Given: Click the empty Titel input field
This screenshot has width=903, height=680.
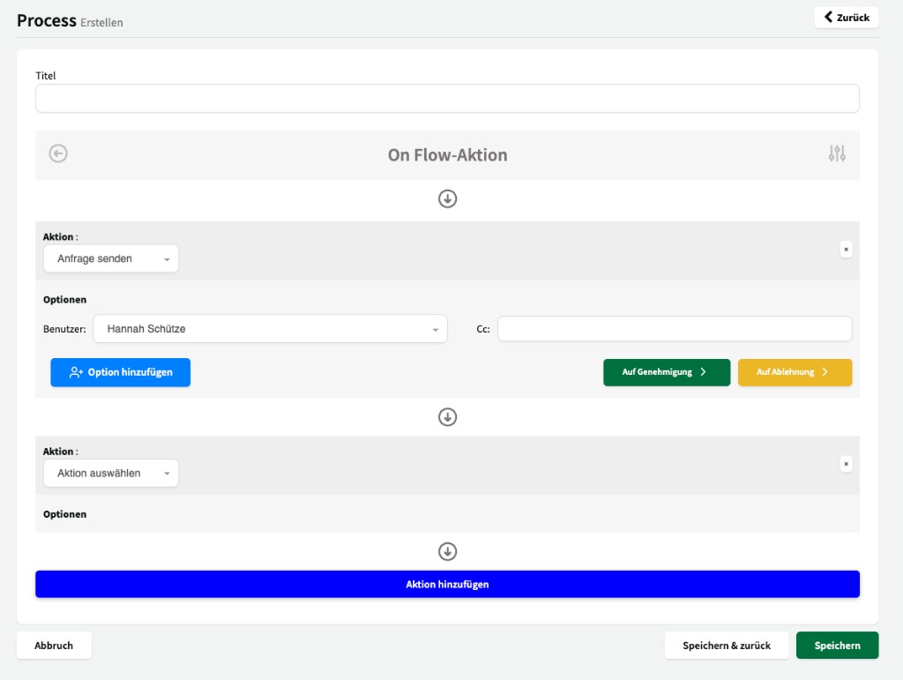Looking at the screenshot, I should (x=447, y=98).
